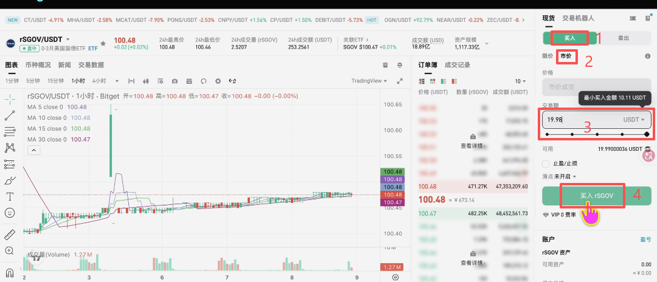Click the order type info icon
The height and width of the screenshot is (282, 657).
click(x=648, y=56)
